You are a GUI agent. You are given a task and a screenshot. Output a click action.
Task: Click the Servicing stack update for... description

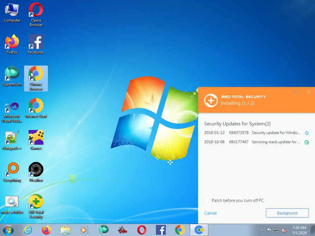[x=276, y=142]
